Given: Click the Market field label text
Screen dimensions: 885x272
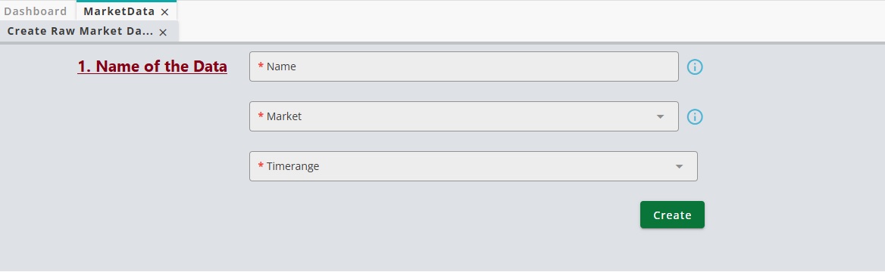Looking at the screenshot, I should pos(284,116).
